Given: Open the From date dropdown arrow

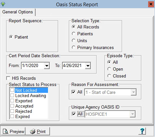Looking at the screenshot, I should point(47,66).
